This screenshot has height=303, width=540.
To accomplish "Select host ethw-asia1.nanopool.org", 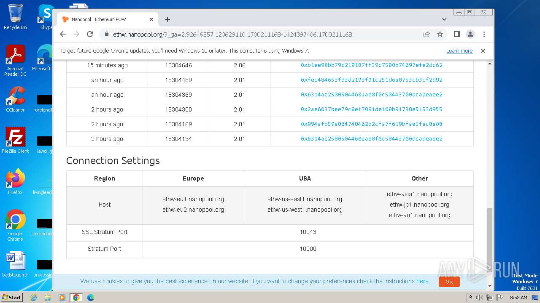I will pyautogui.click(x=420, y=194).
